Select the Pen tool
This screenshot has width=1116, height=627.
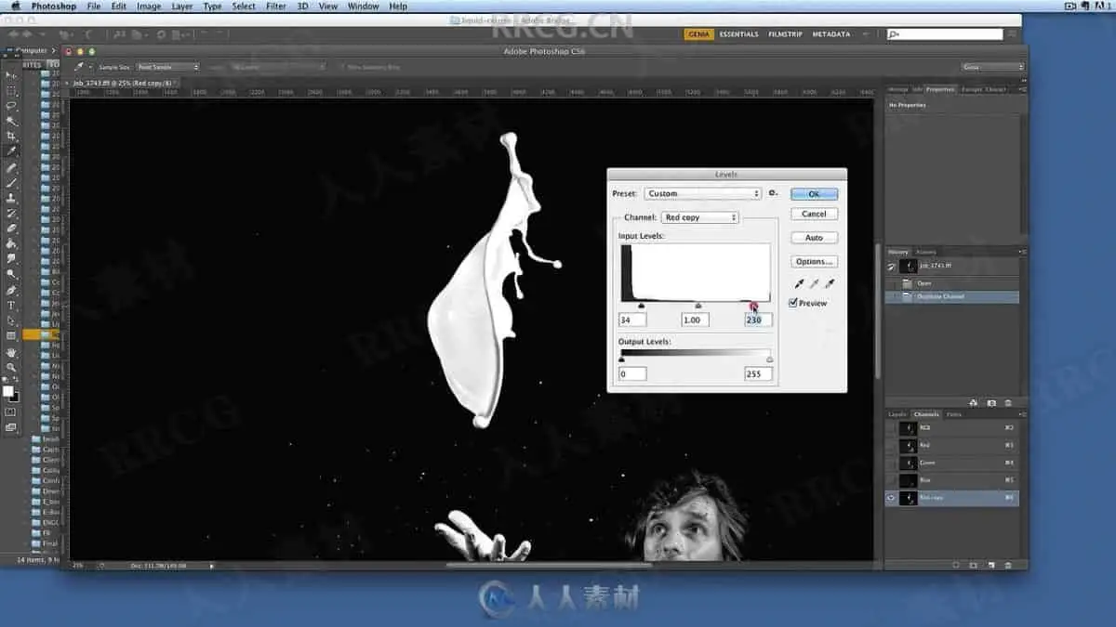pos(11,290)
